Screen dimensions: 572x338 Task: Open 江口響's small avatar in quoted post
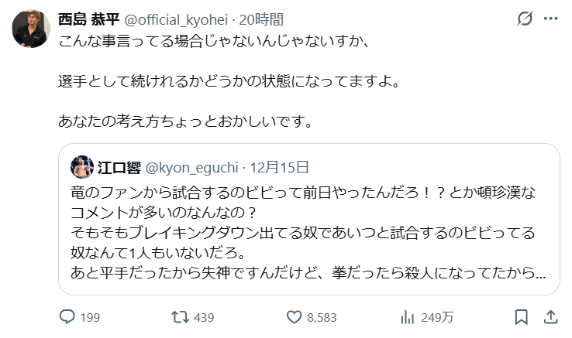(x=81, y=166)
